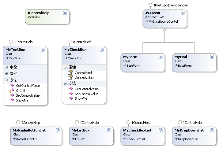Screen dimensions: 219x148
Task: Click the SetControlValue method icon in MyTextBox
Action: point(11,95)
